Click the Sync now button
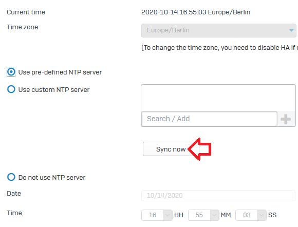Image resolution: width=298 pixels, height=227 pixels. [171, 149]
